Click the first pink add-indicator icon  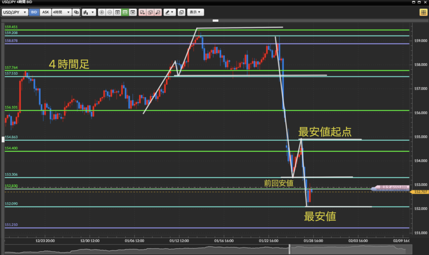(142, 13)
